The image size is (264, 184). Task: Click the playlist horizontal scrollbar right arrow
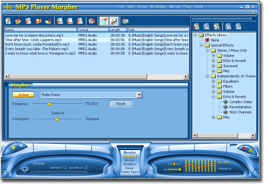(x=186, y=77)
